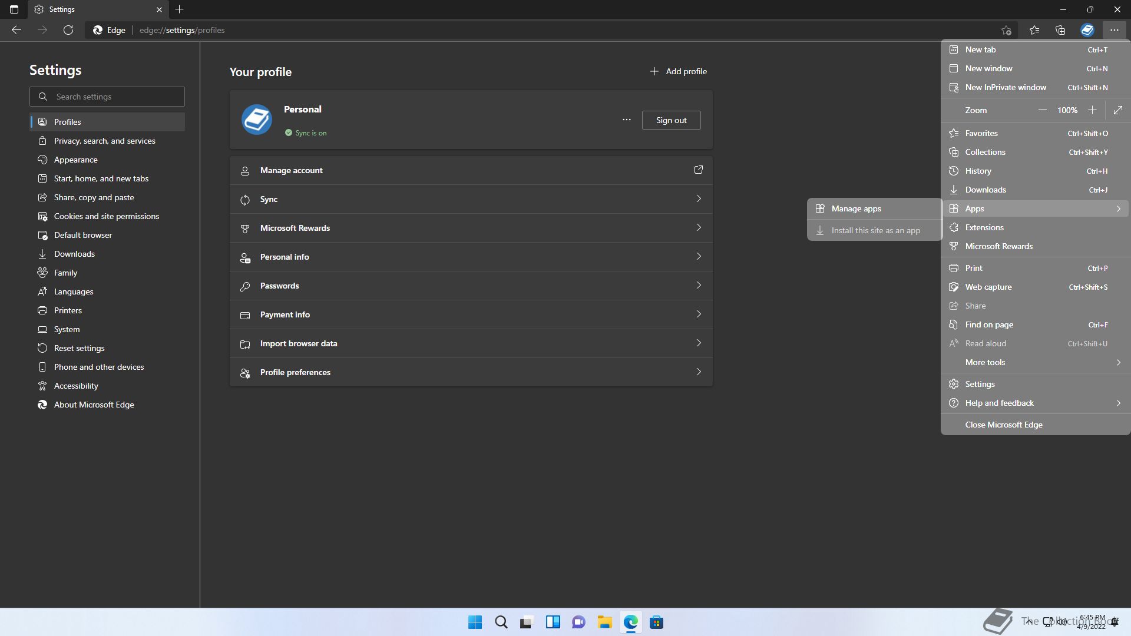Screen dimensions: 1131x636
Task: Expand Profile preferences row
Action: click(x=471, y=372)
